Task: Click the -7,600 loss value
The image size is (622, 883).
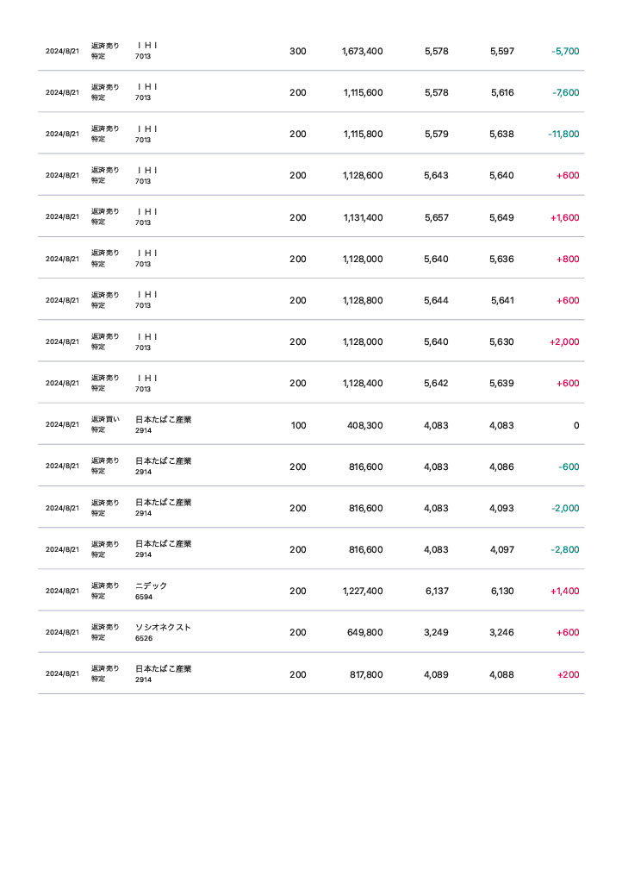Action: 565,92
